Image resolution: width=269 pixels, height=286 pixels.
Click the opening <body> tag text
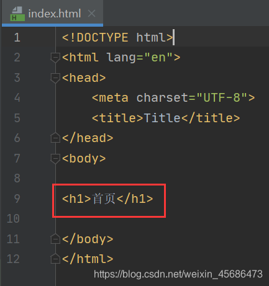tap(84, 159)
